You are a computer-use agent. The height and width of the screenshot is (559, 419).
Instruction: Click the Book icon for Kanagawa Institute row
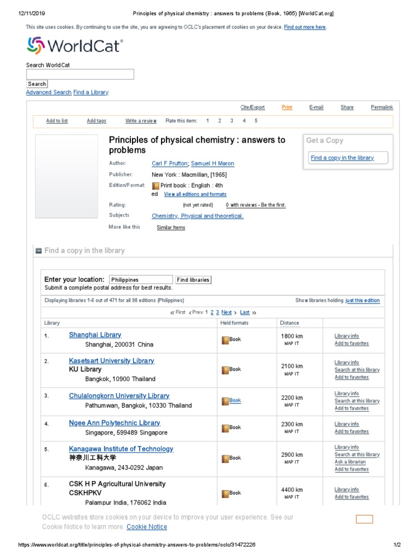225,458
